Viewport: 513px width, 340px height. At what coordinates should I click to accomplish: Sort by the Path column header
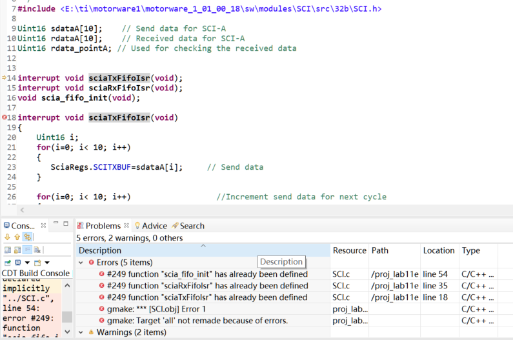(394, 250)
